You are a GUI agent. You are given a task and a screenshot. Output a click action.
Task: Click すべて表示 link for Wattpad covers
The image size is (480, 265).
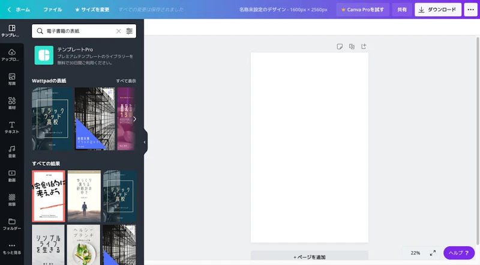(x=126, y=81)
